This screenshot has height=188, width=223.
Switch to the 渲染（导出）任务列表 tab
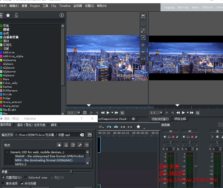31,125
